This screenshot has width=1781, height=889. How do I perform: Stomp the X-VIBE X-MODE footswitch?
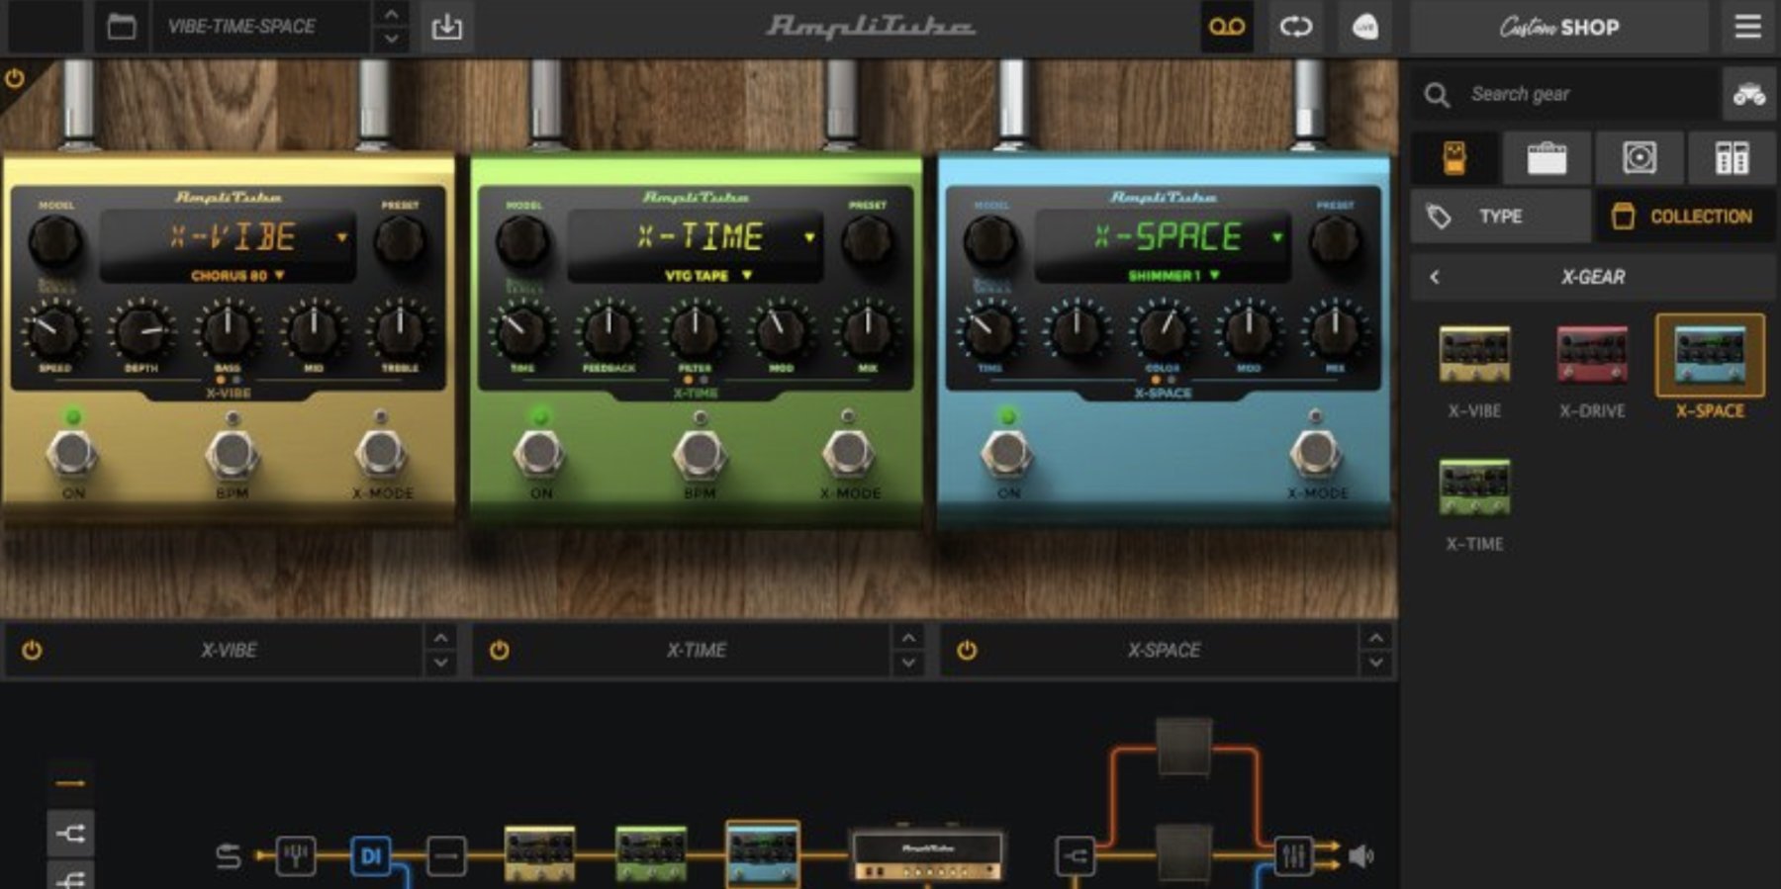click(x=381, y=454)
